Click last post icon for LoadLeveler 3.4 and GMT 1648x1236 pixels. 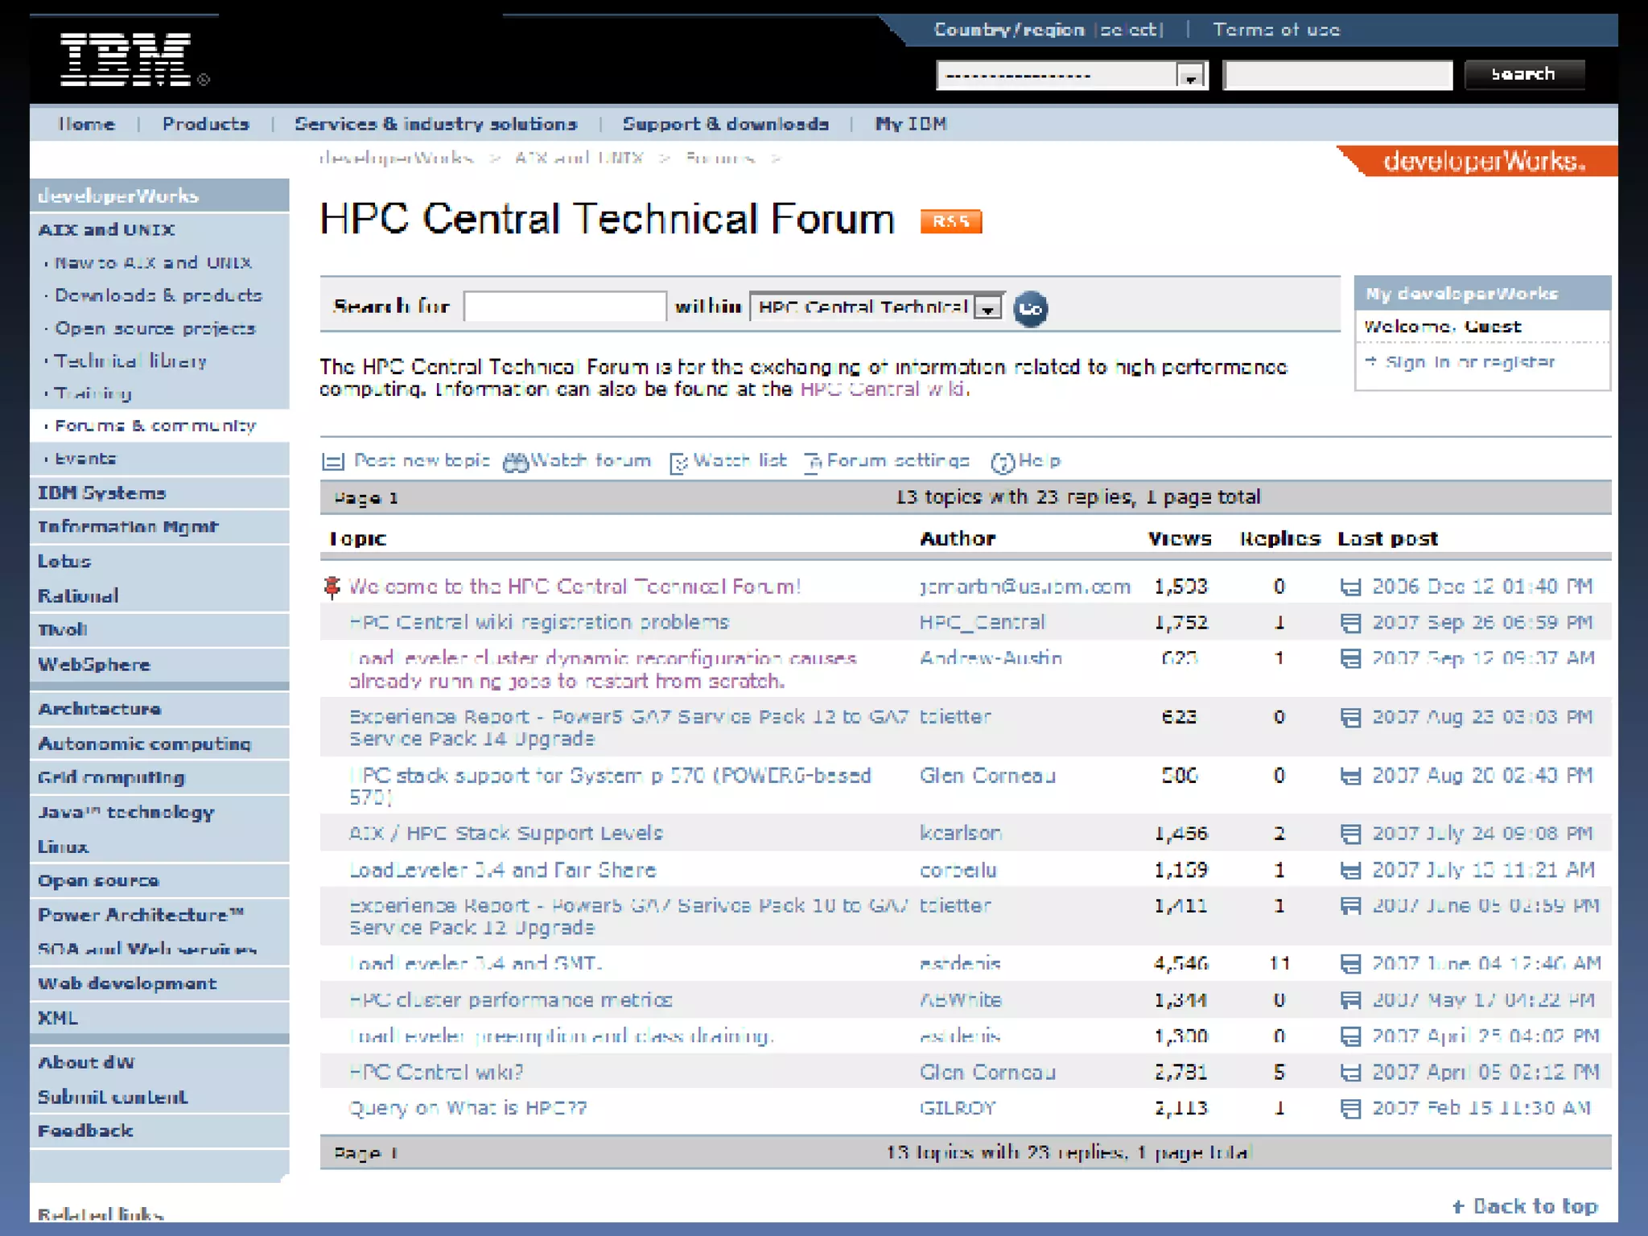point(1350,964)
